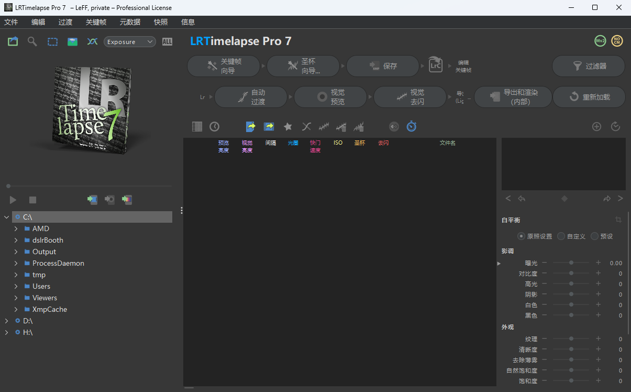This screenshot has height=392, width=631.
Task: Select the 预设 white balance option
Action: pos(602,236)
